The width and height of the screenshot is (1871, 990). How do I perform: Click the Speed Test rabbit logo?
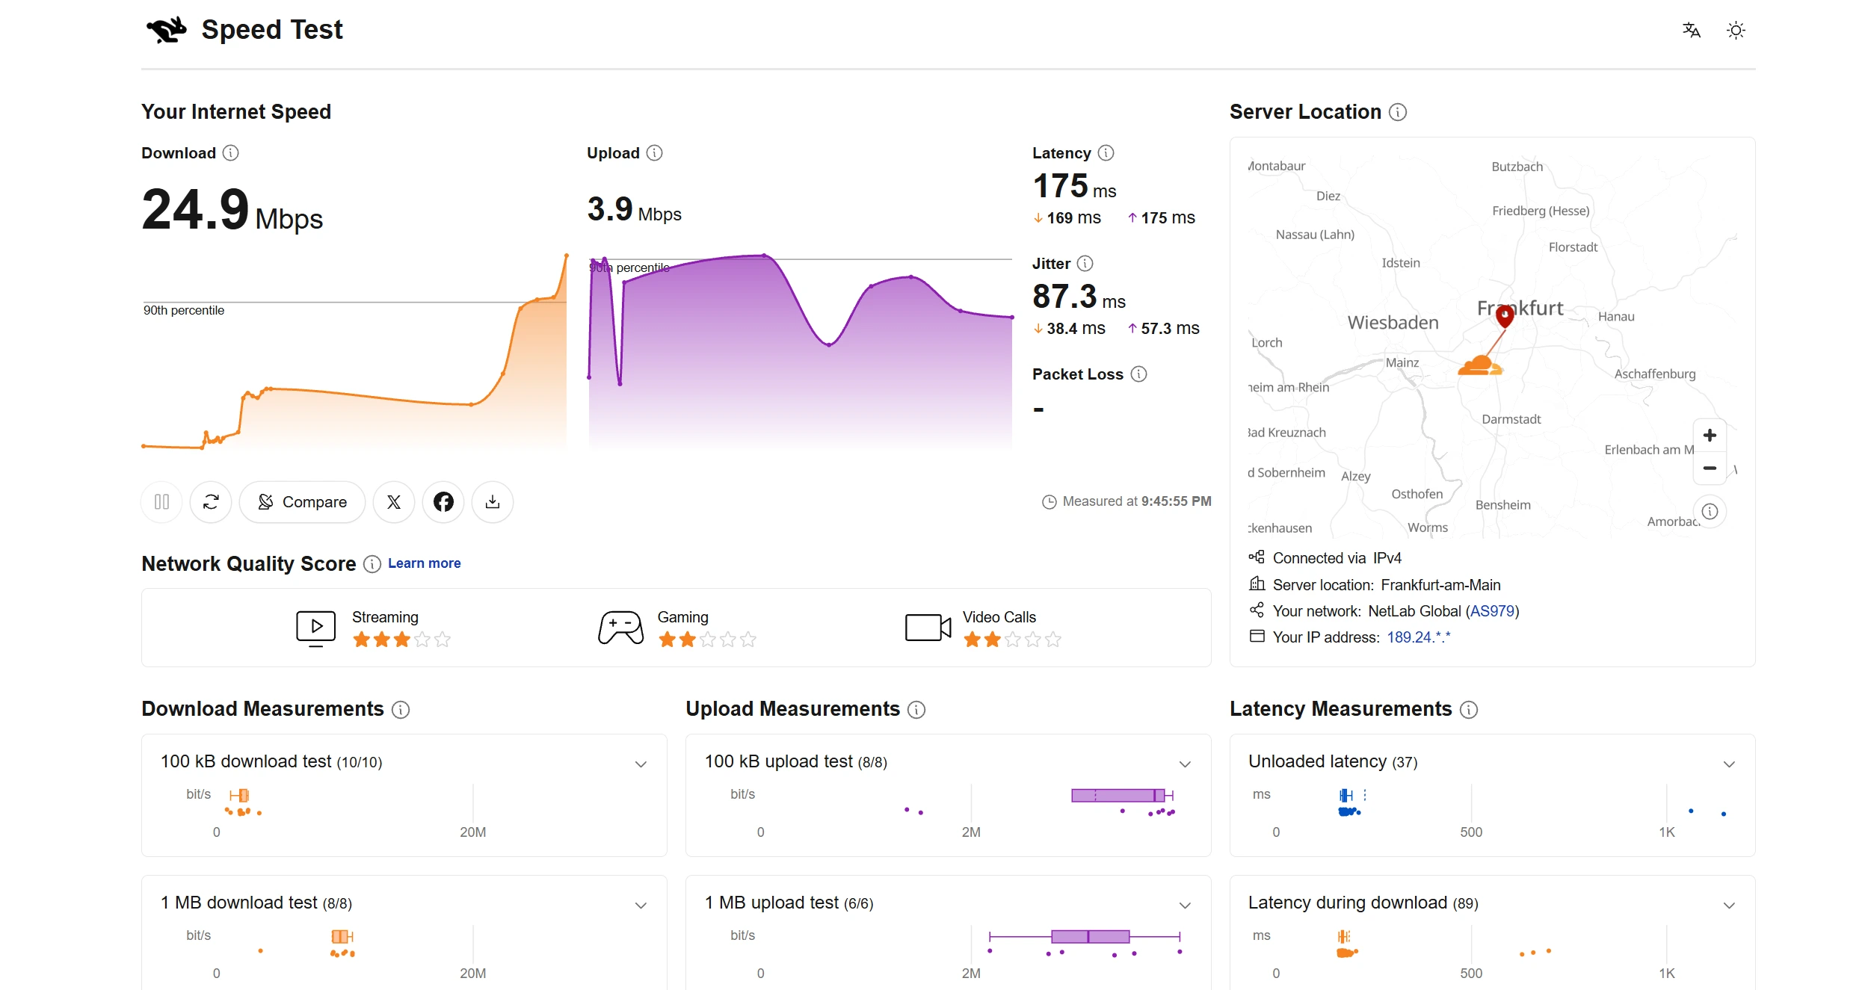tap(166, 30)
